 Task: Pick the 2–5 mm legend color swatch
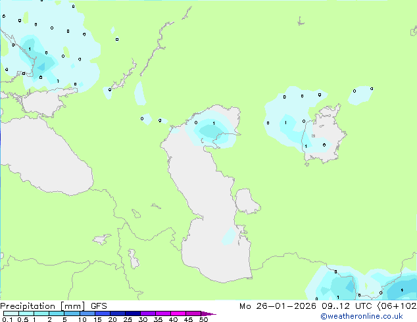coord(57,313)
